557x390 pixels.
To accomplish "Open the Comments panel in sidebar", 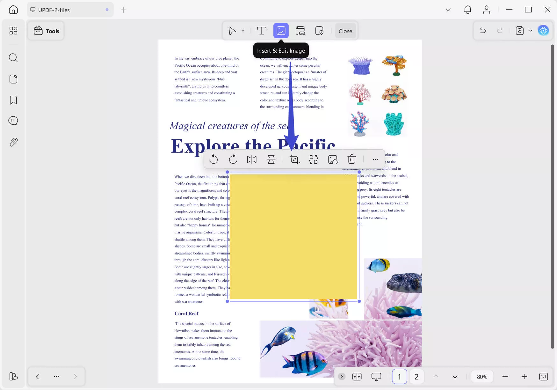I will click(x=13, y=121).
